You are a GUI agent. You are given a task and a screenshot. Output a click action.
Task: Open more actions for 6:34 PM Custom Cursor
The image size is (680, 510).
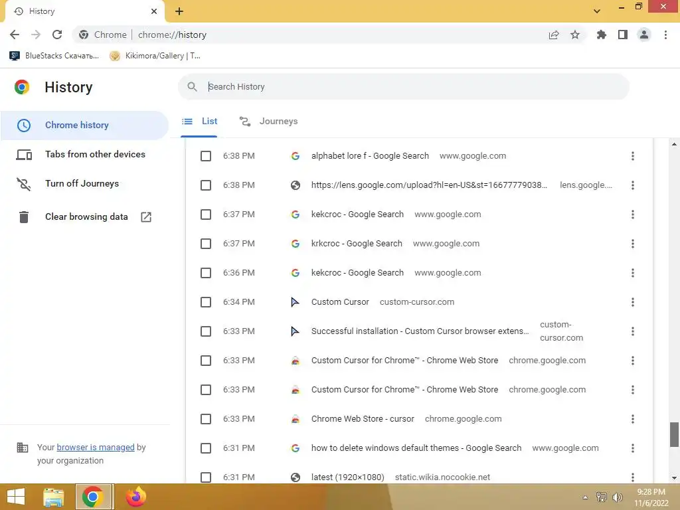coord(633,302)
